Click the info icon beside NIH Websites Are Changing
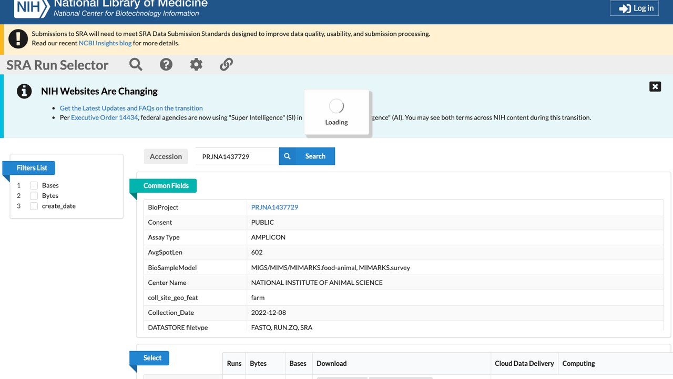This screenshot has width=673, height=379. click(24, 91)
